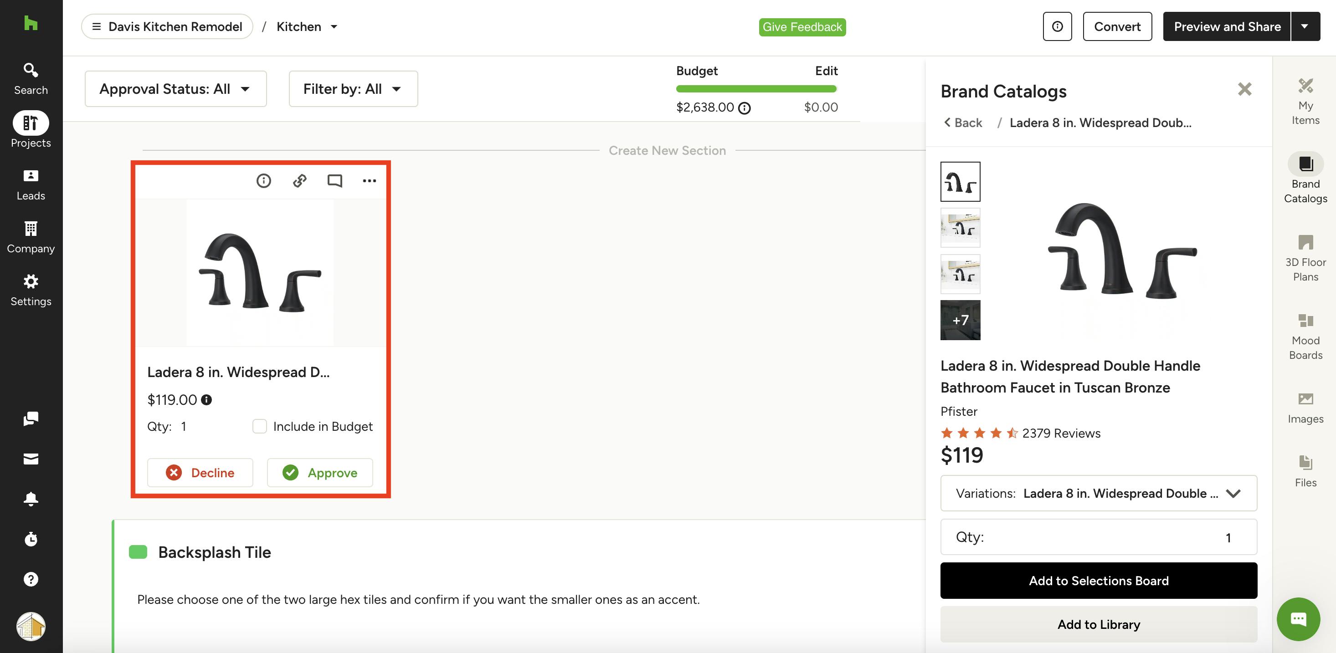The image size is (1336, 653).
Task: Click green color swatch for Backsplash Tile
Action: 138,552
